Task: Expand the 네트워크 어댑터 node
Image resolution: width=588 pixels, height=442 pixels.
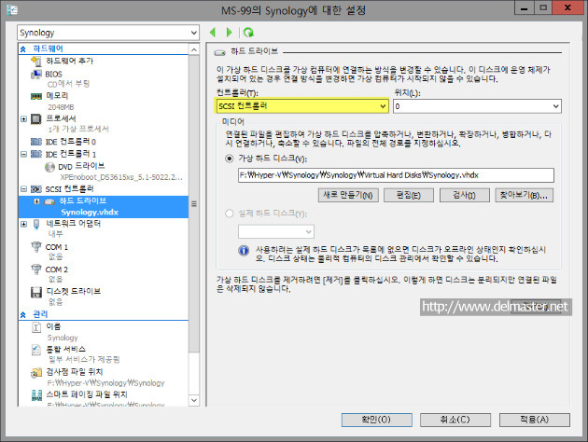Action: tap(23, 224)
